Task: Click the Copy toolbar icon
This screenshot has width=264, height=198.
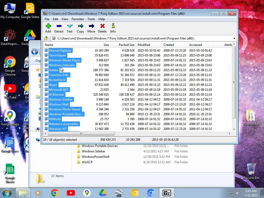Action: tap(80, 28)
